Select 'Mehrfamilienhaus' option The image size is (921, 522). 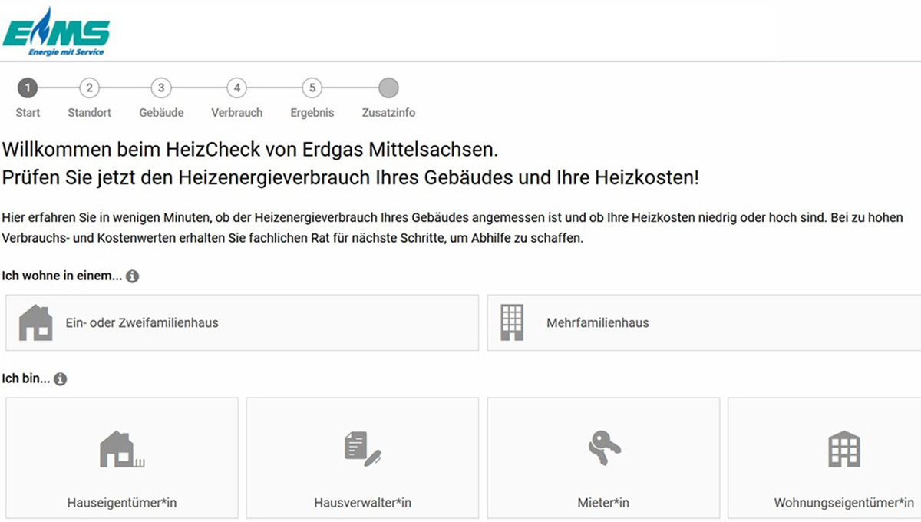704,322
